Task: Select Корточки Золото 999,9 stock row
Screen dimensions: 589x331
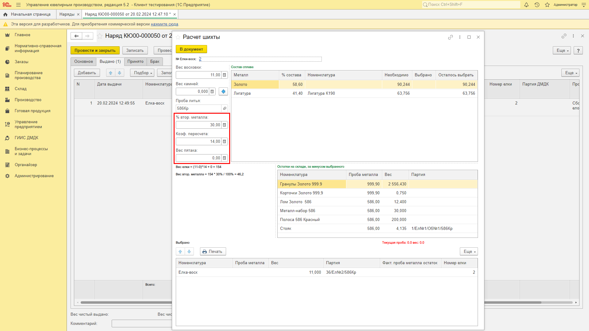Action: pos(377,193)
